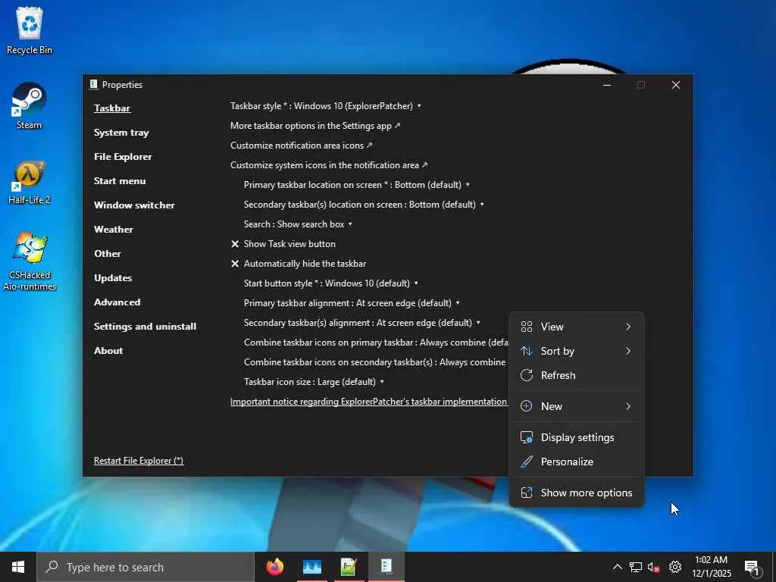Click the taskbar search magnifier icon
The width and height of the screenshot is (776, 582).
click(52, 567)
